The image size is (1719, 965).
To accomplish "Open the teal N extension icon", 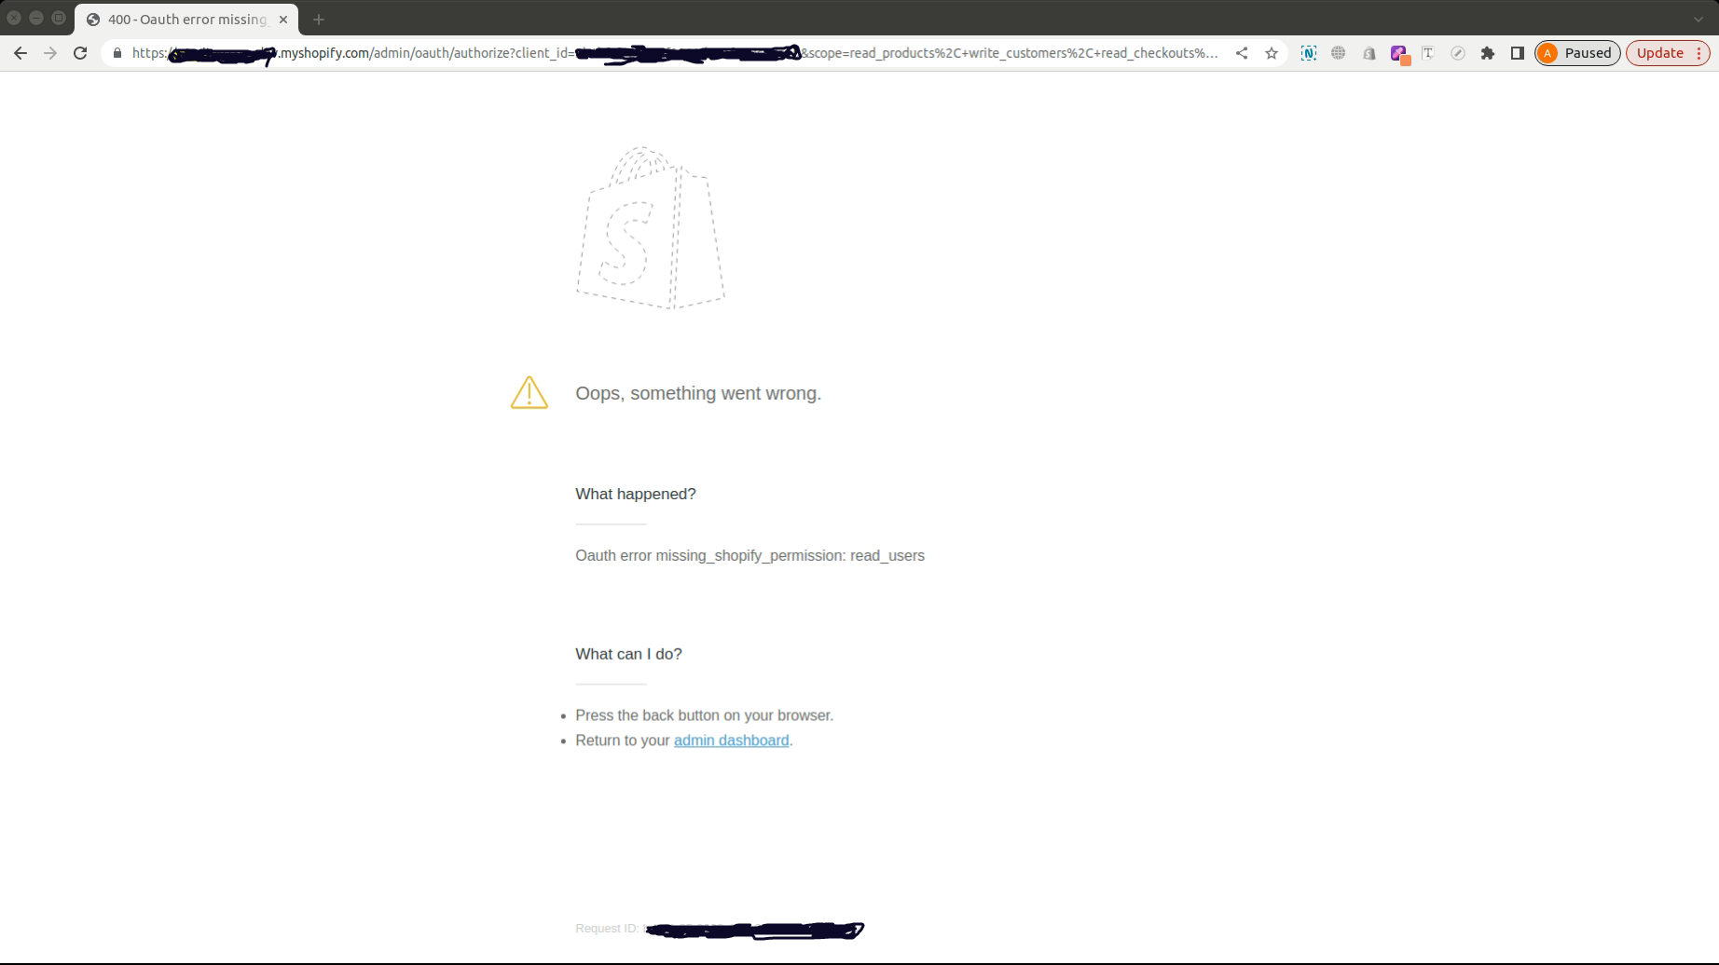I will [x=1309, y=53].
